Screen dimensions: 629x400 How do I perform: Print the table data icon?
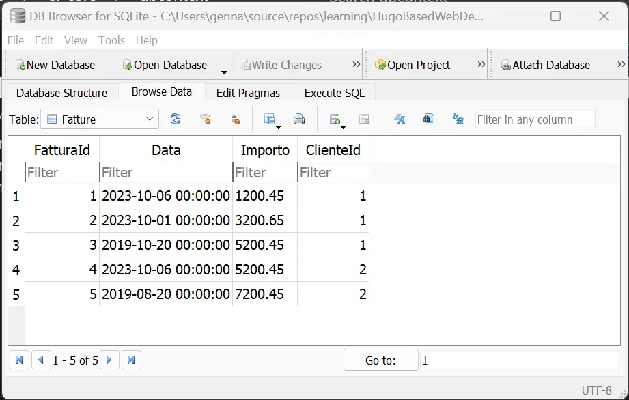coord(299,119)
